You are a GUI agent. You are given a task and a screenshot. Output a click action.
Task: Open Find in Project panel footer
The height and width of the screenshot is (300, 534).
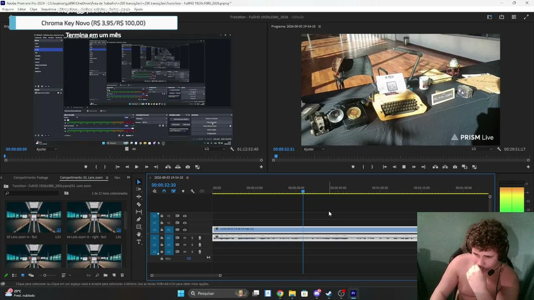tap(97, 275)
